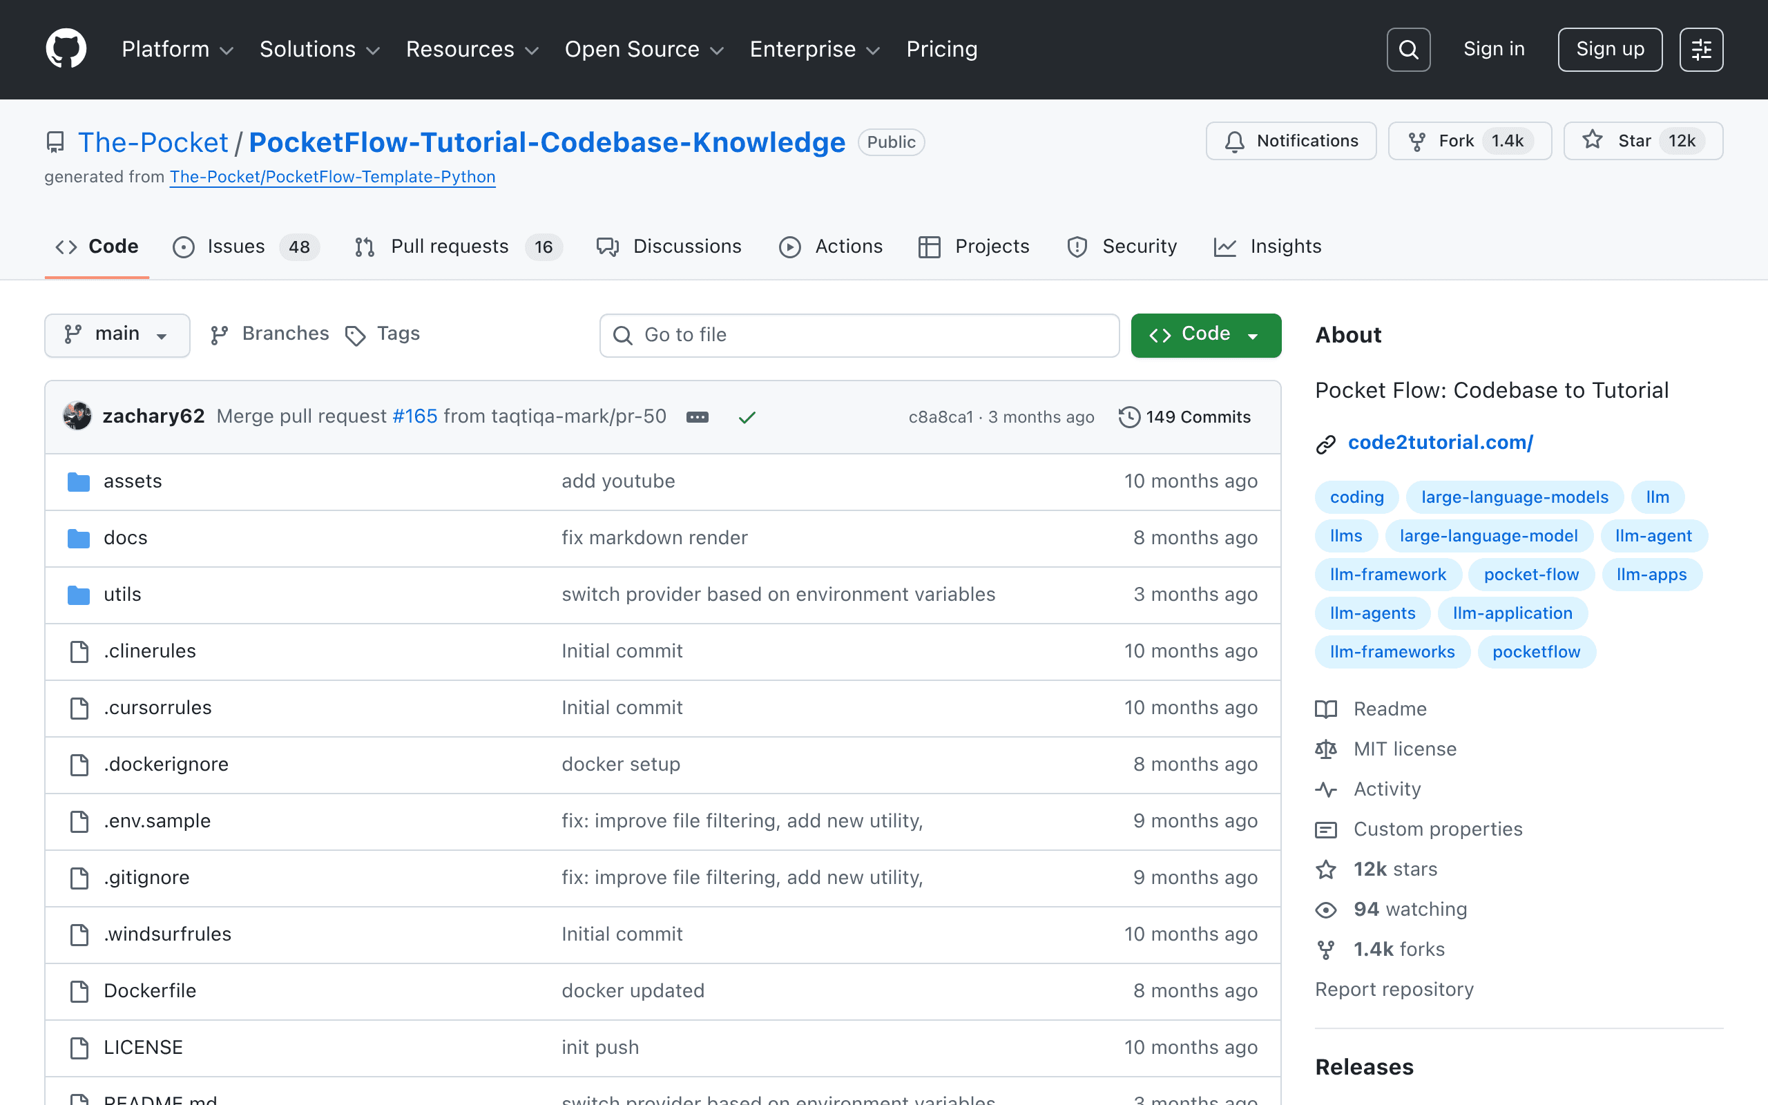The height and width of the screenshot is (1105, 1768).
Task: Open the .gitignore file
Action: click(146, 877)
